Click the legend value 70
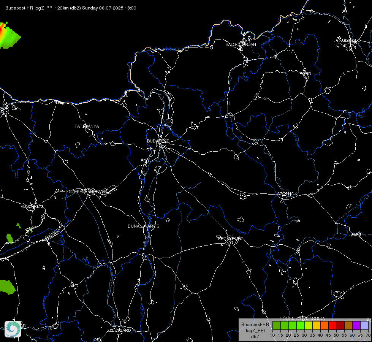Viewport: 372px width, 342px height. (368, 336)
